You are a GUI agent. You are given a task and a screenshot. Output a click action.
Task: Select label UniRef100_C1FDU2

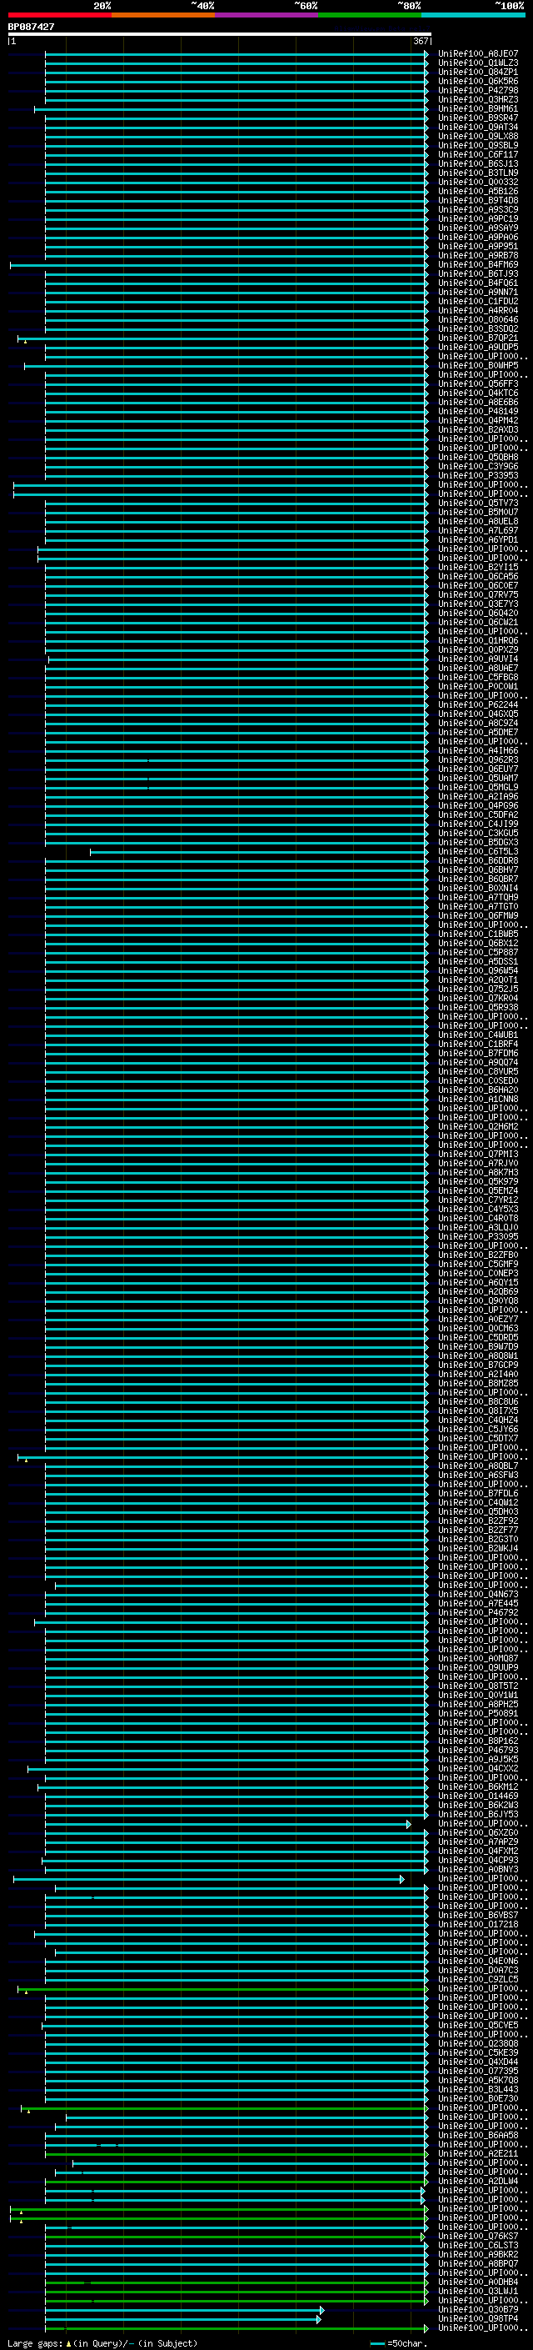point(478,301)
